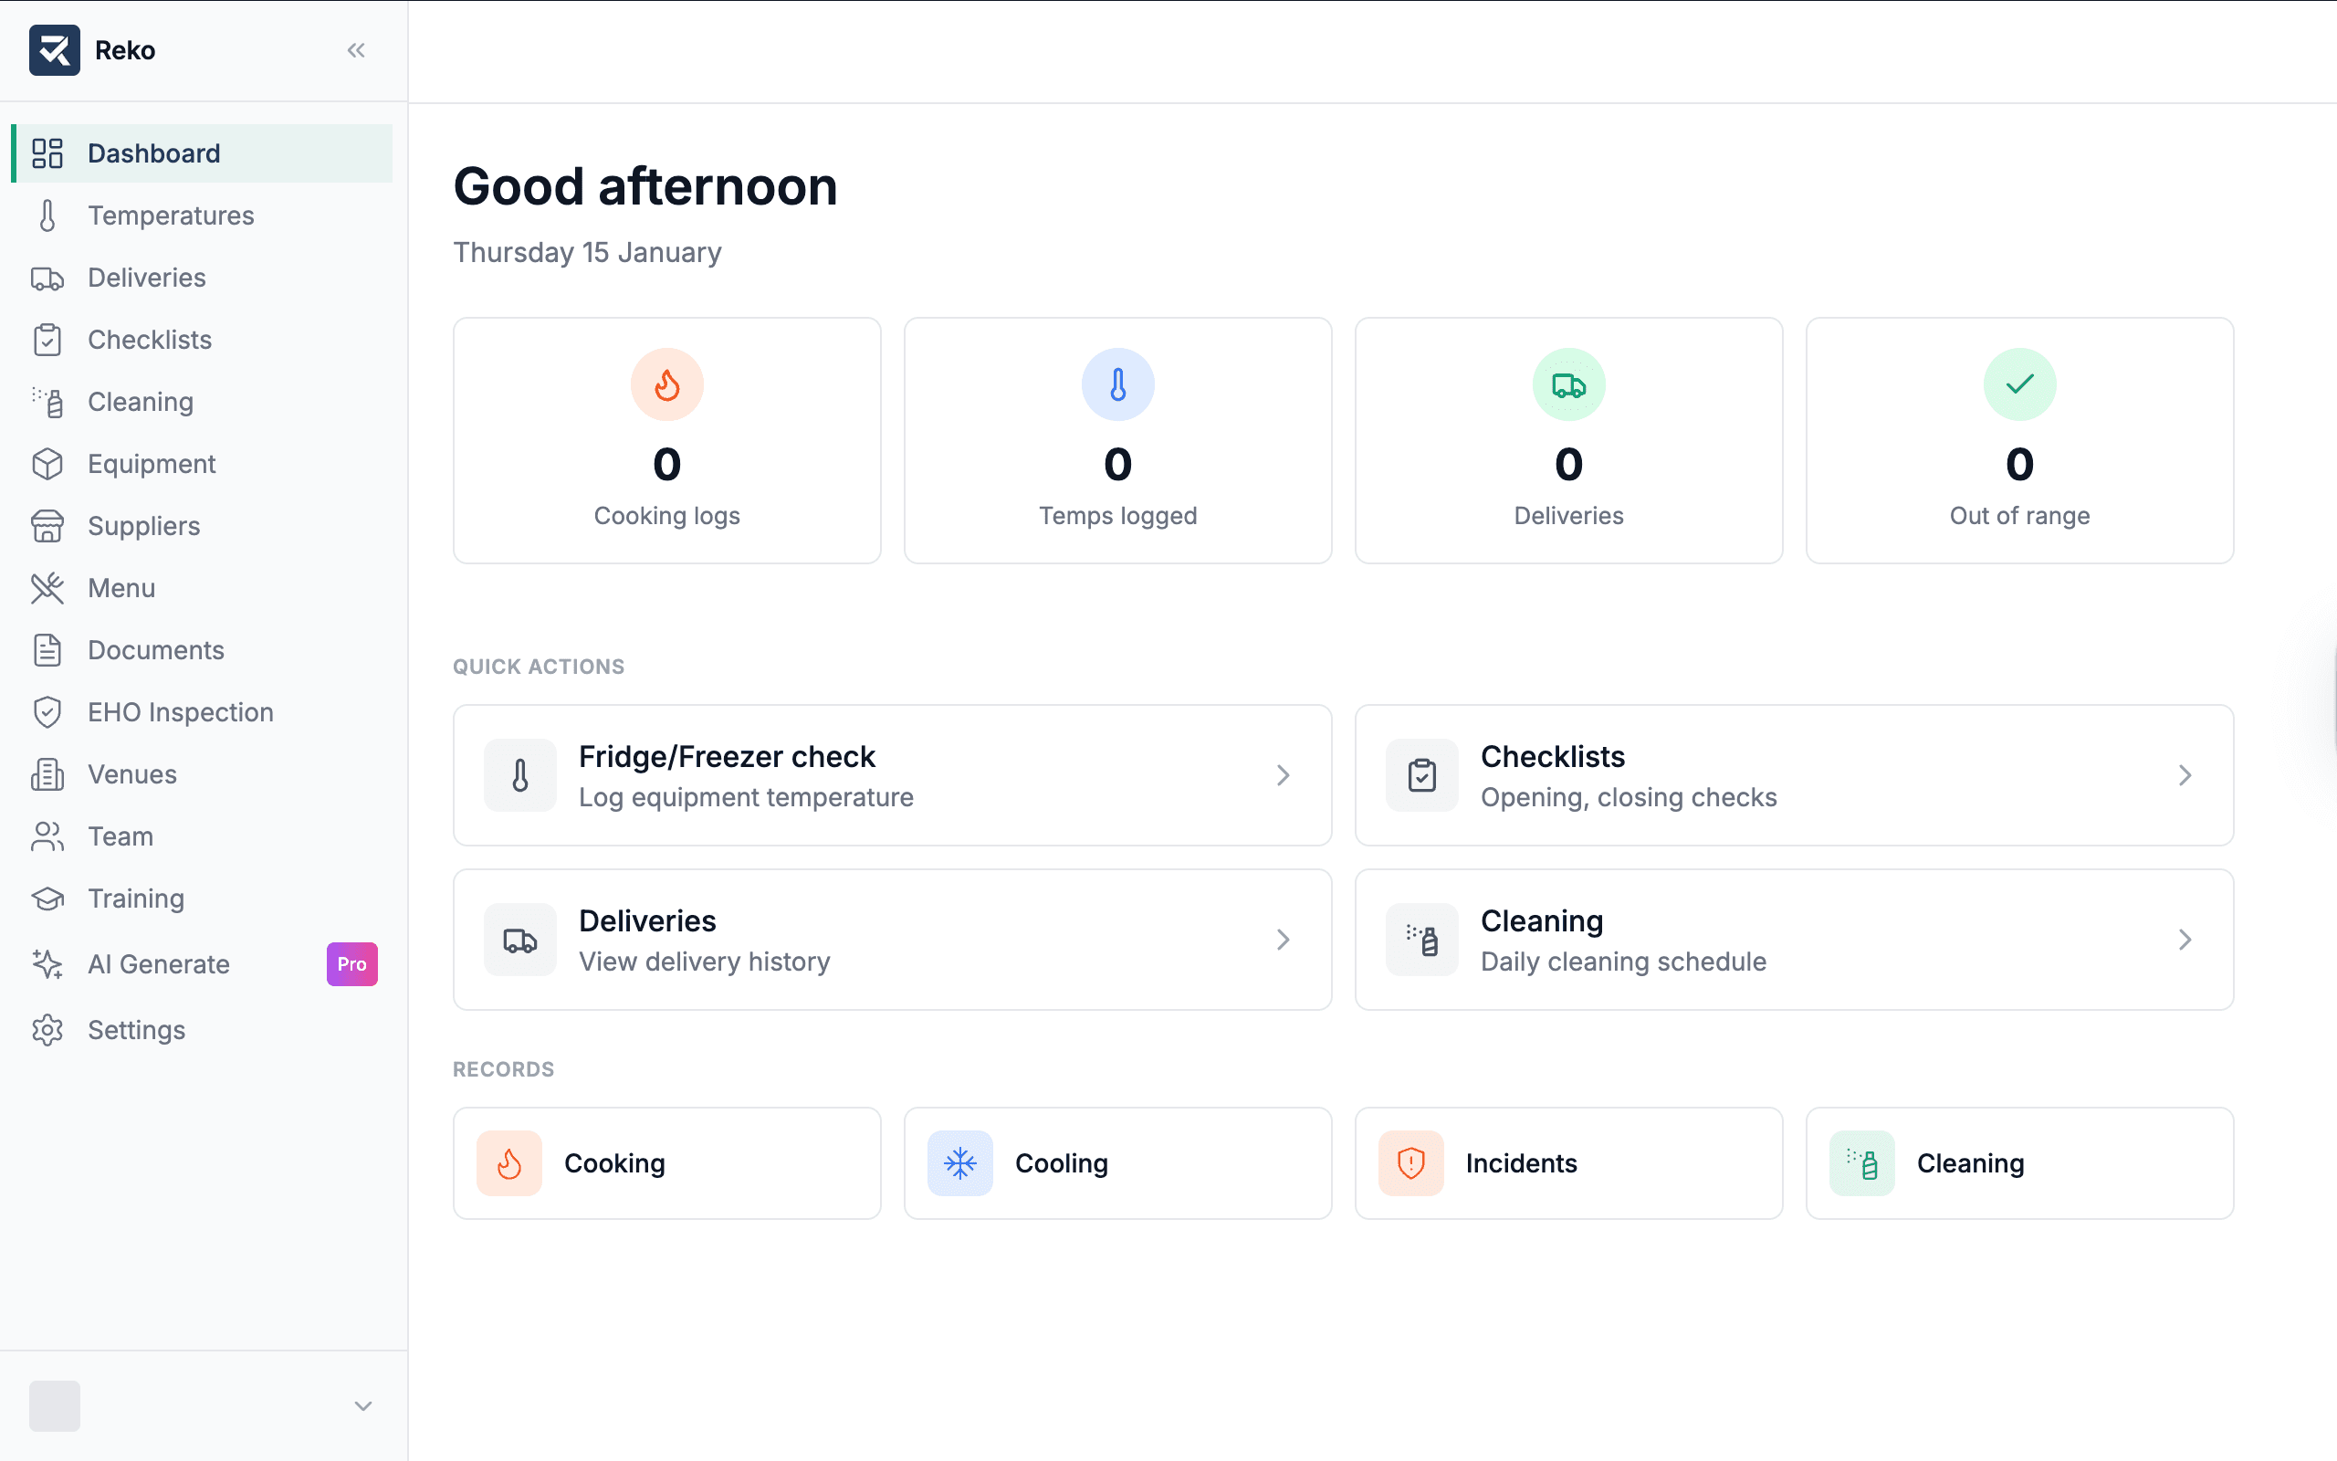The image size is (2337, 1461).
Task: Click the Checklists clipboard icon
Action: coord(47,339)
